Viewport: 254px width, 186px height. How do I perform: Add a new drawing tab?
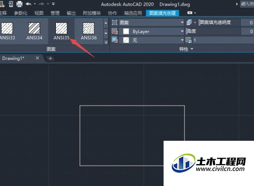click(50, 58)
